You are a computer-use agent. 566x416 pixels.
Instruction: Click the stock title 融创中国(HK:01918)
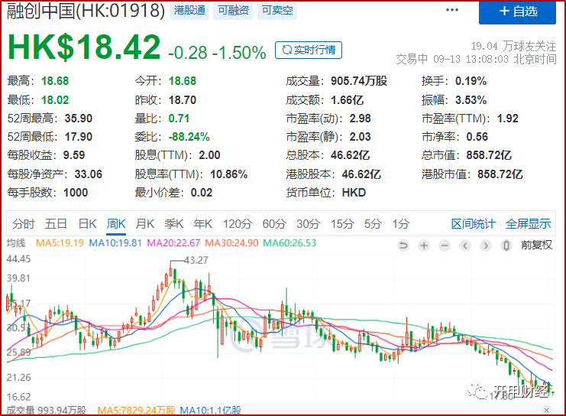coord(86,11)
